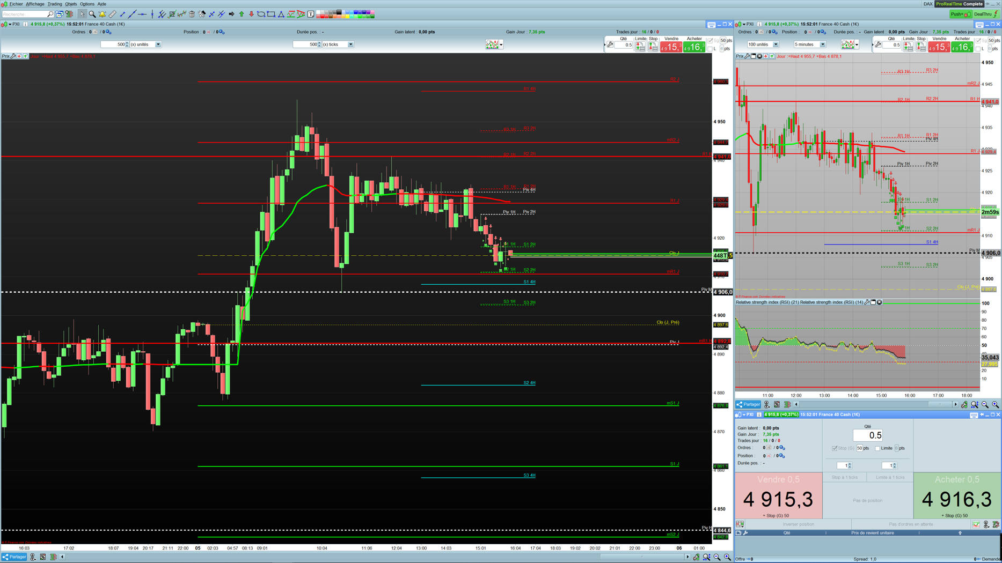Image resolution: width=1002 pixels, height=563 pixels.
Task: Select the horizontal line drawing tool
Action: coord(142,14)
